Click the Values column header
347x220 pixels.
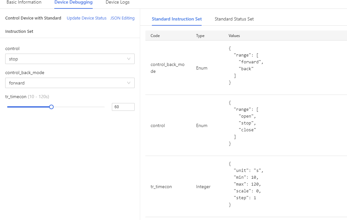pyautogui.click(x=234, y=36)
